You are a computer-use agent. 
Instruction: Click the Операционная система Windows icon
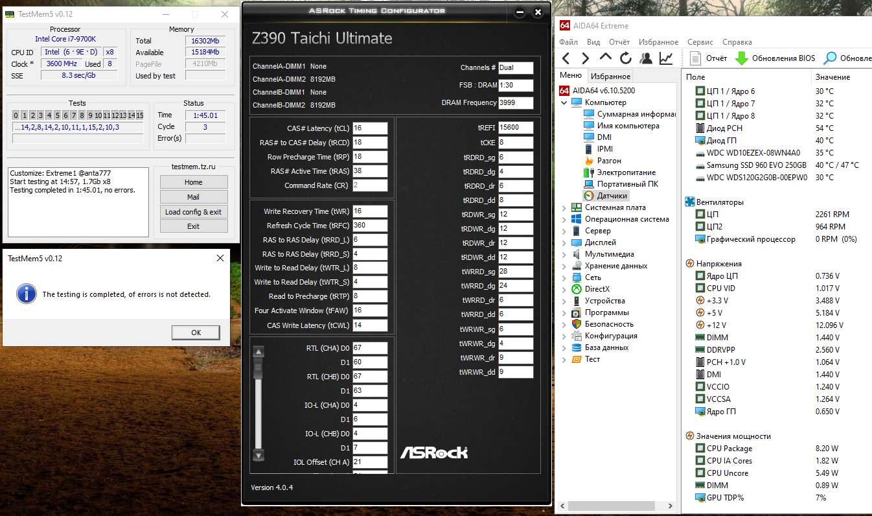[x=577, y=219]
